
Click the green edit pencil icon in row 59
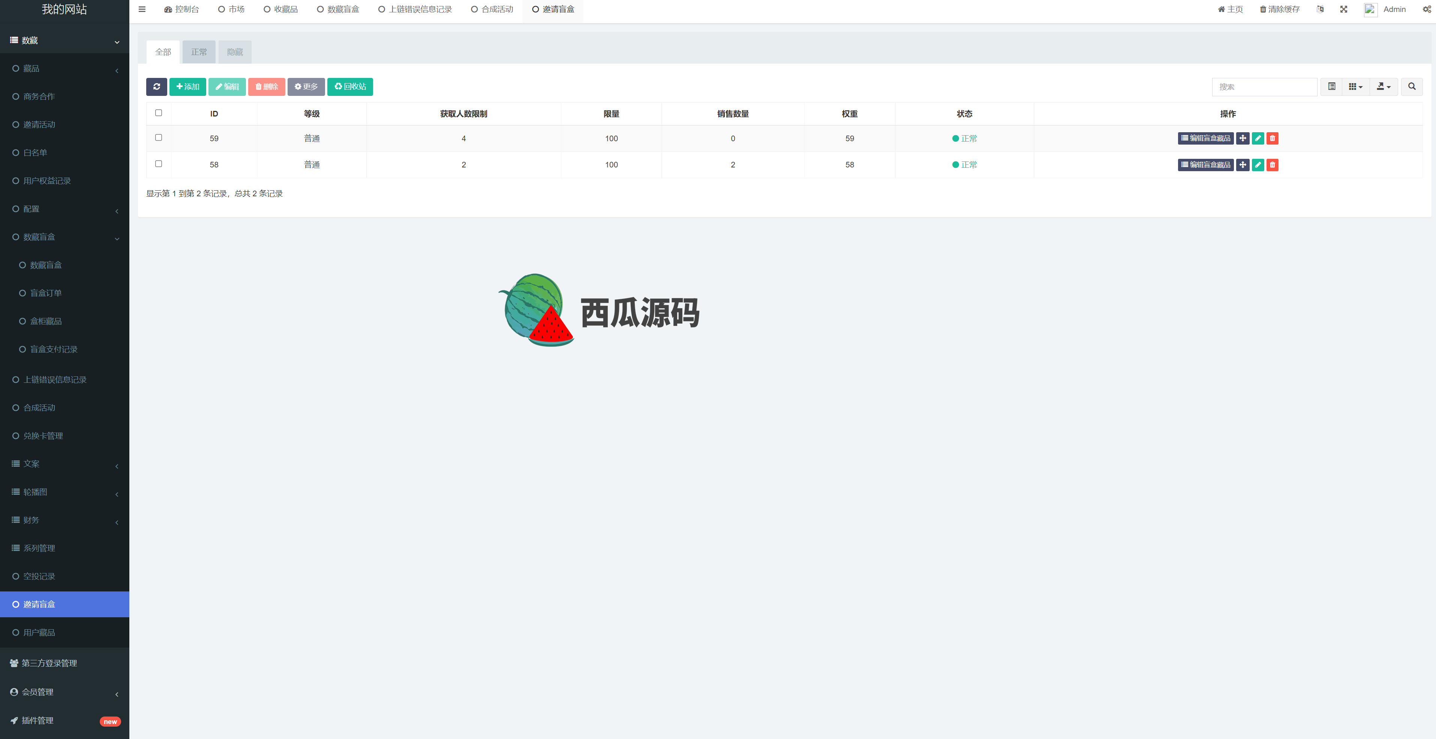coord(1258,138)
